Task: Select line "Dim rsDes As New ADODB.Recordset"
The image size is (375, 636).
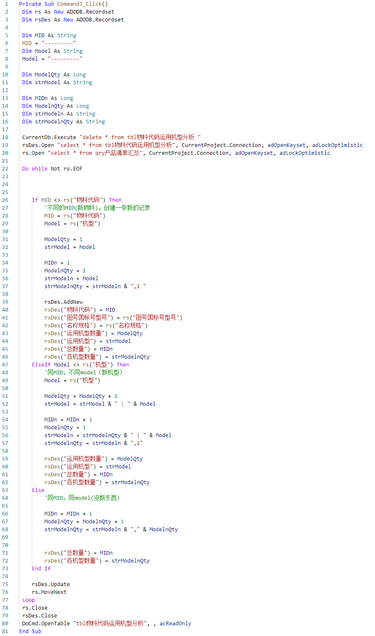Action: pos(73,20)
